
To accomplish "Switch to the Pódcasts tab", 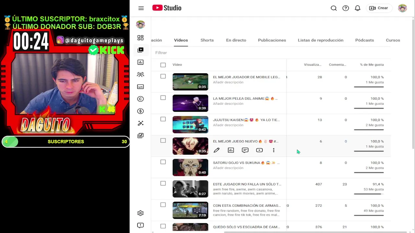I will tap(364, 40).
